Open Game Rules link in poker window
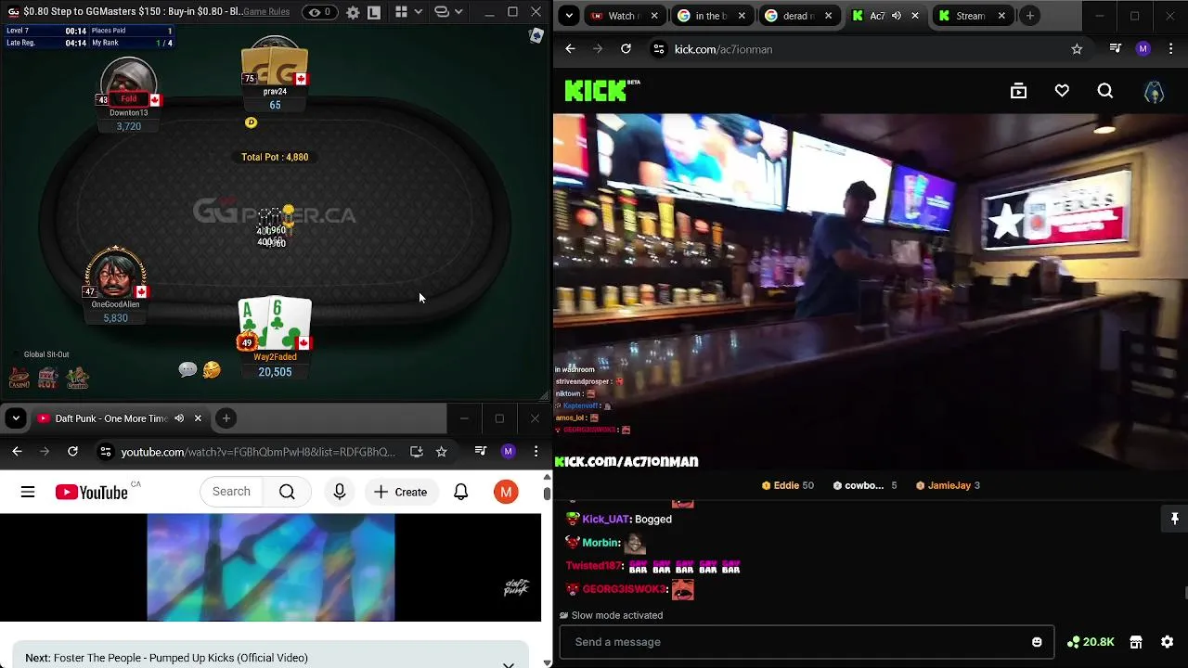This screenshot has height=668, width=1188. point(265,12)
